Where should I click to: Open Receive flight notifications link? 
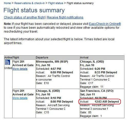65,17
